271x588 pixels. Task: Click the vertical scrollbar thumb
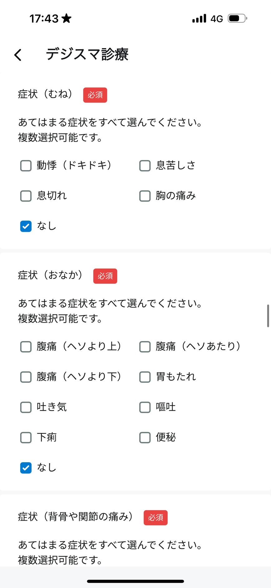[x=268, y=316]
